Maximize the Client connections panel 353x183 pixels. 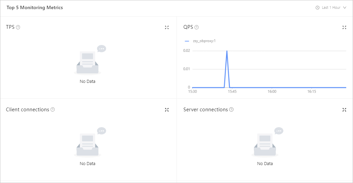point(167,110)
